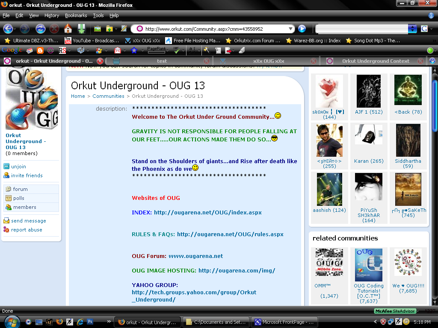Switch to Microsoft FrontPage taskbar window

pyautogui.click(x=284, y=322)
